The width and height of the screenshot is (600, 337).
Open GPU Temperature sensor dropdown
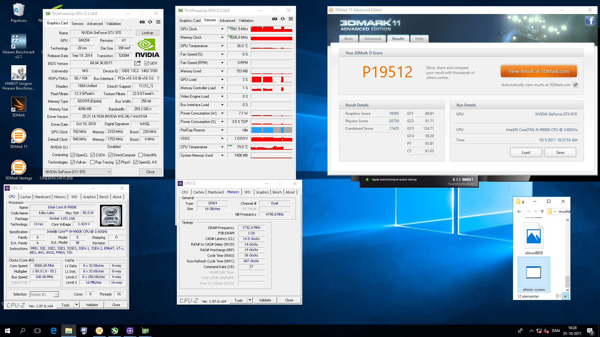[x=222, y=46]
